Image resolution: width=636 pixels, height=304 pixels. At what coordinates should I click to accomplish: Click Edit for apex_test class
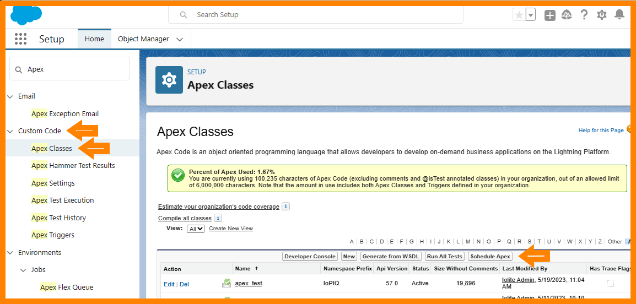169,284
